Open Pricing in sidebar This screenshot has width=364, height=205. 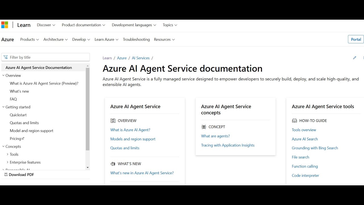click(15, 139)
